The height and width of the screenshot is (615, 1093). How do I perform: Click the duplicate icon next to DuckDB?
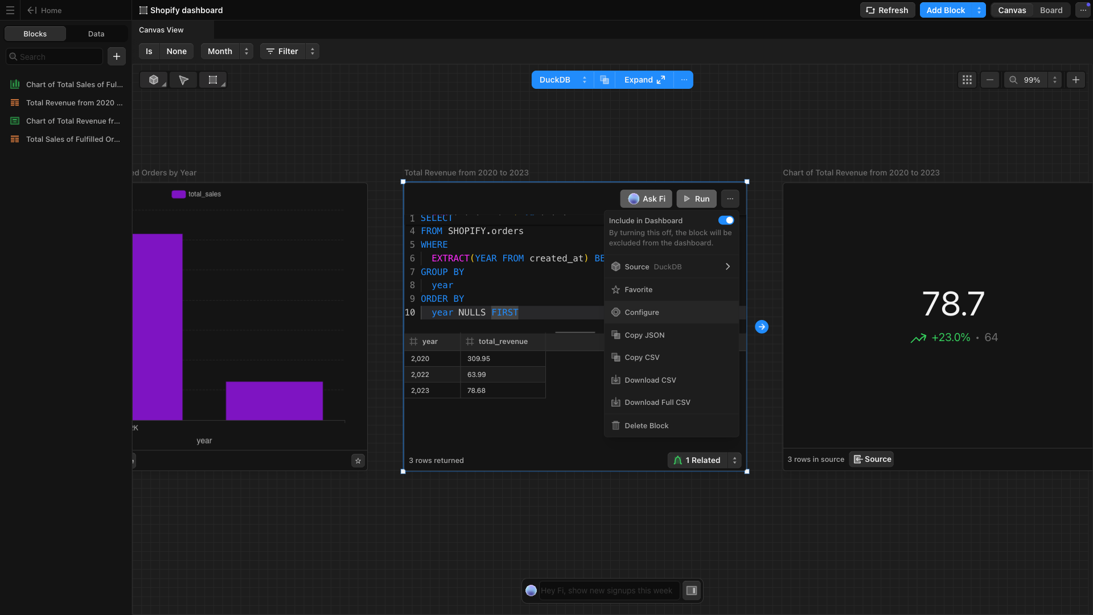[x=605, y=80]
